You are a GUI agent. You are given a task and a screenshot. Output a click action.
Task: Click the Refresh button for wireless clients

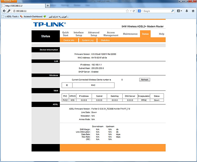[x=145, y=80]
